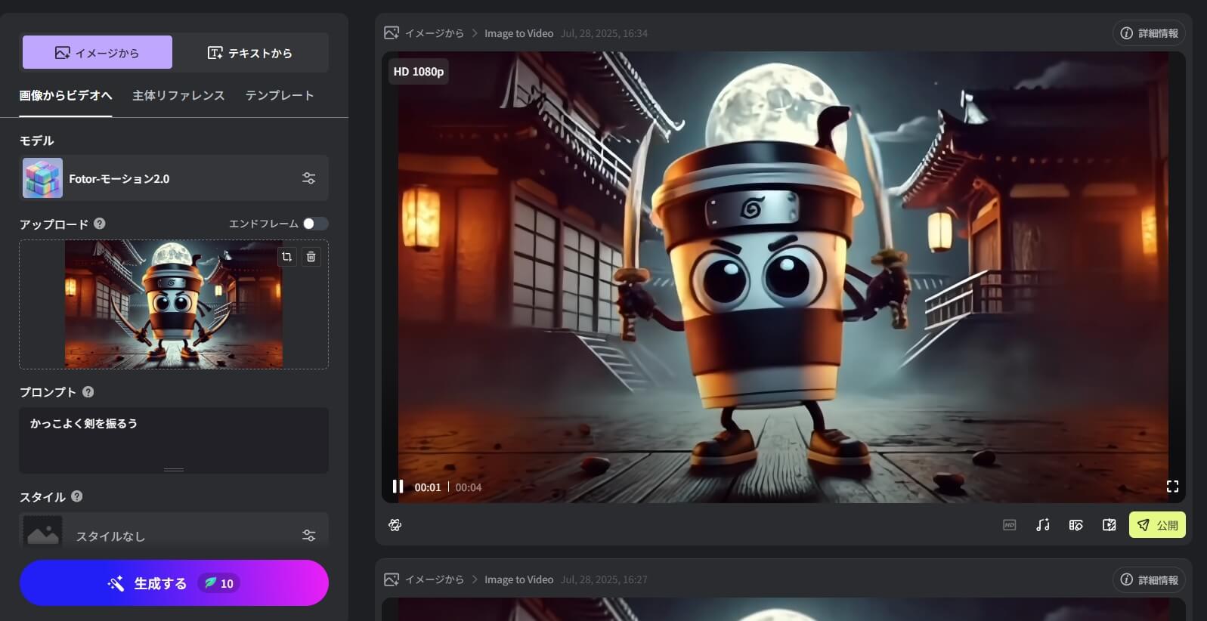This screenshot has height=621, width=1207.
Task: Open model settings sliders for Fotor-モーション2.0
Action: [308, 178]
